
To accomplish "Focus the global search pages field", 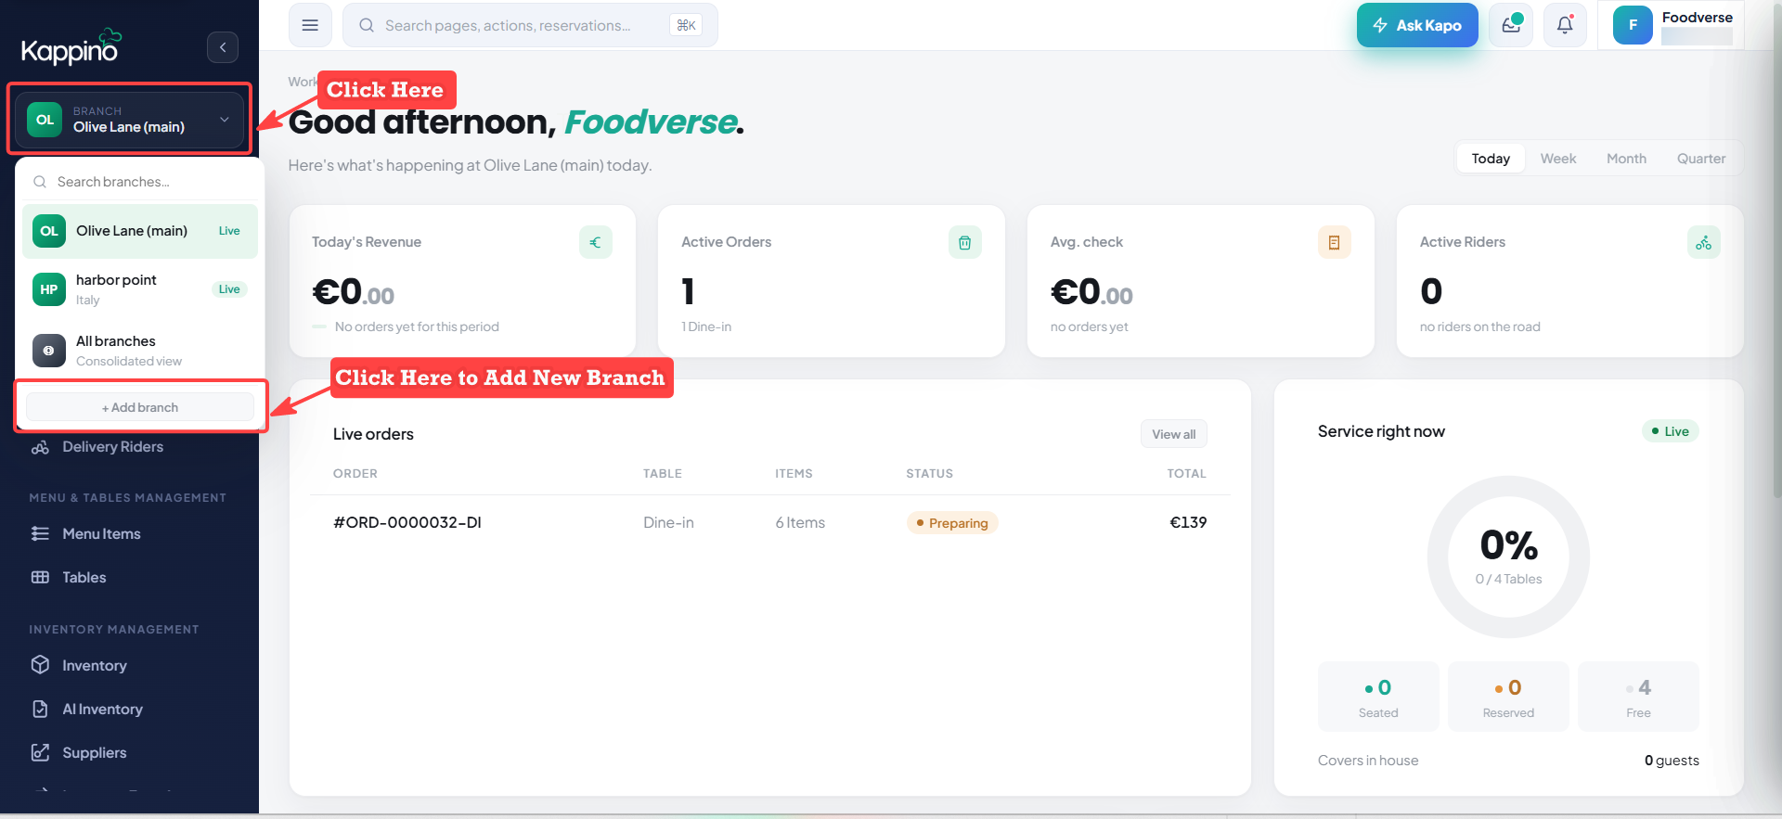I will [x=530, y=25].
